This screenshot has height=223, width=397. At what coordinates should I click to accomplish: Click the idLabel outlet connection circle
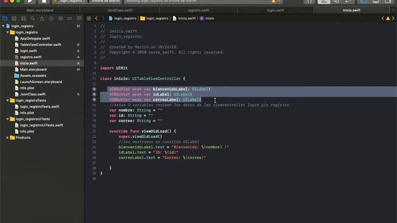pos(94,94)
